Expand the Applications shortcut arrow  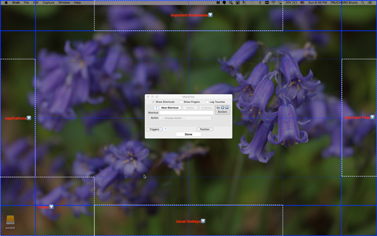pyautogui.click(x=29, y=118)
